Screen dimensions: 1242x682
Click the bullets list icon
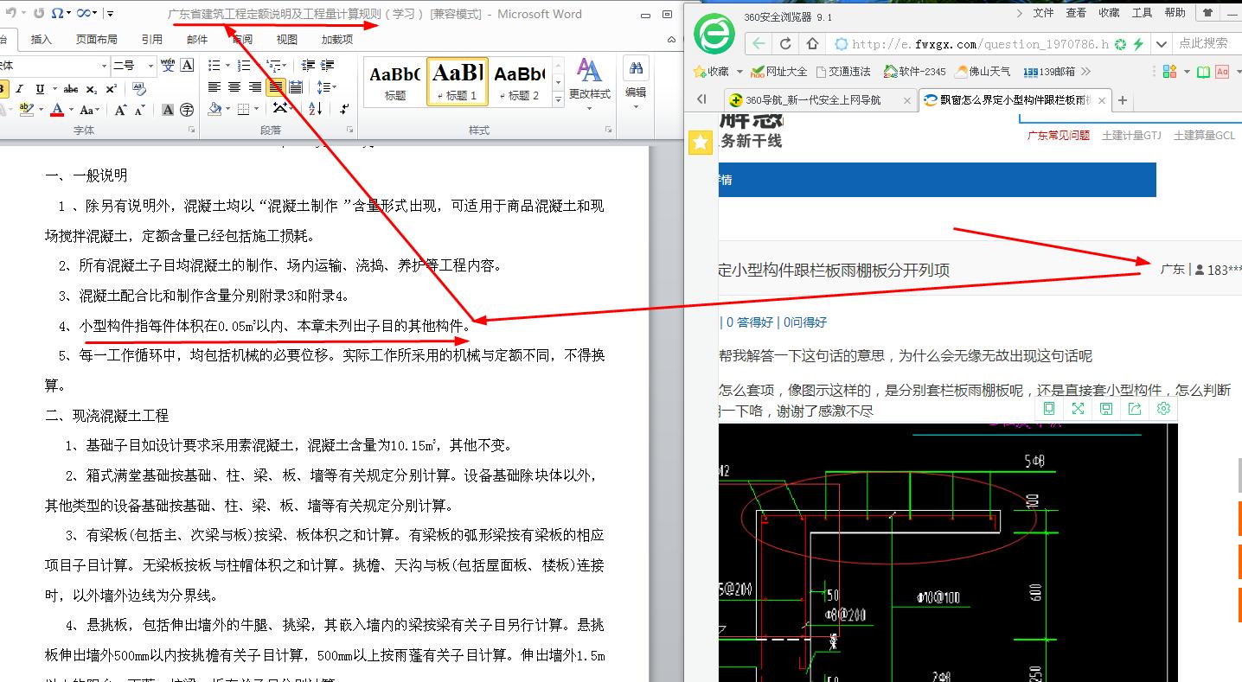tap(214, 65)
